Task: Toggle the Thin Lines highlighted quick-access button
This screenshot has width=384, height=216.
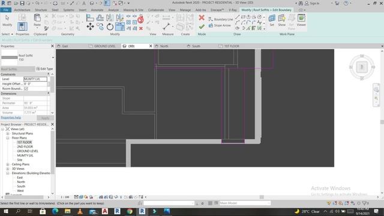Action: 107,3
